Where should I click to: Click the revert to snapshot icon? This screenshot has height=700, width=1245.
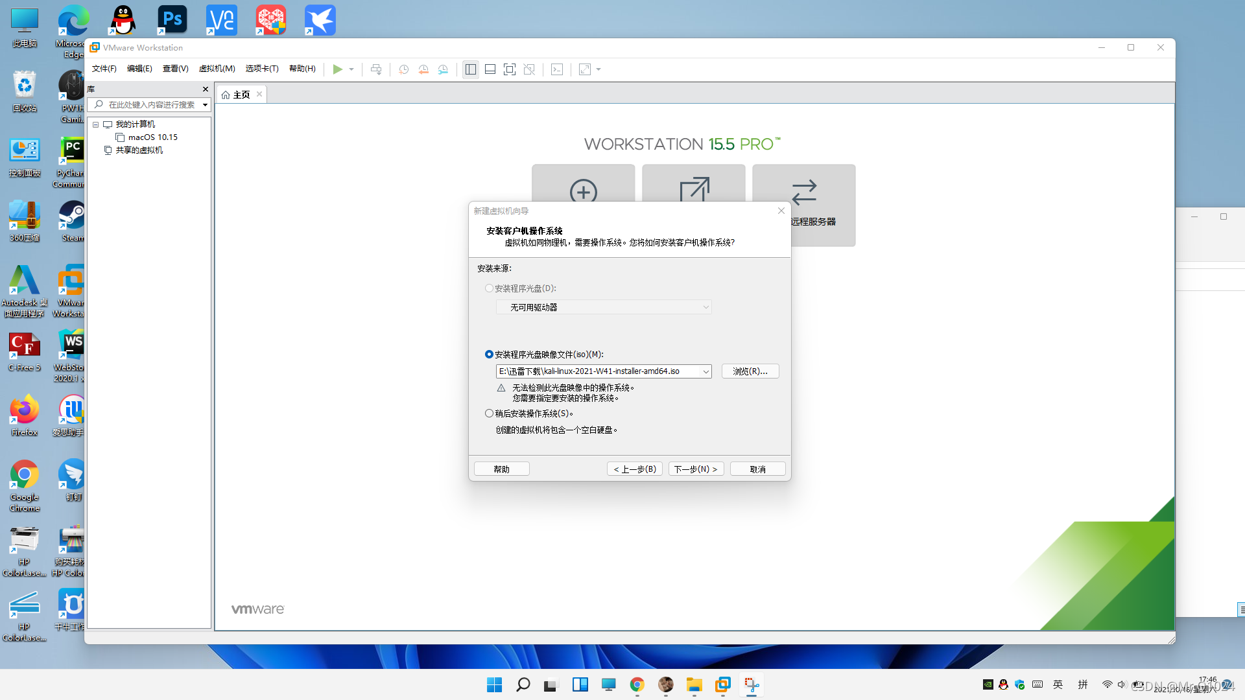pyautogui.click(x=423, y=69)
